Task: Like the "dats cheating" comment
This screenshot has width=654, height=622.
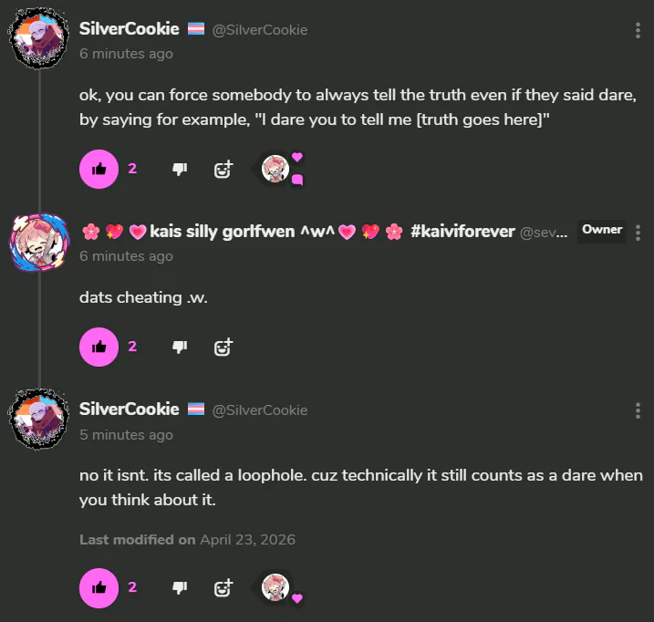Action: [x=99, y=347]
